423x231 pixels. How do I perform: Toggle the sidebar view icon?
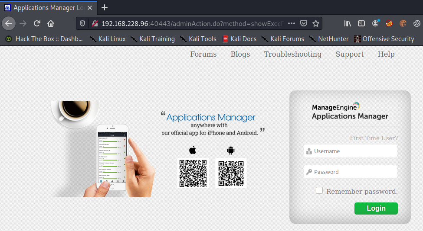361,24
